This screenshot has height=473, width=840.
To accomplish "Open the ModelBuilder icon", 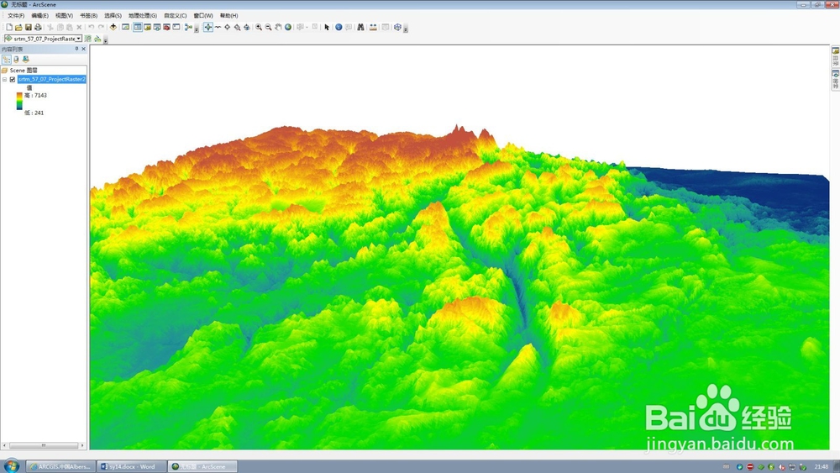I will pos(188,27).
